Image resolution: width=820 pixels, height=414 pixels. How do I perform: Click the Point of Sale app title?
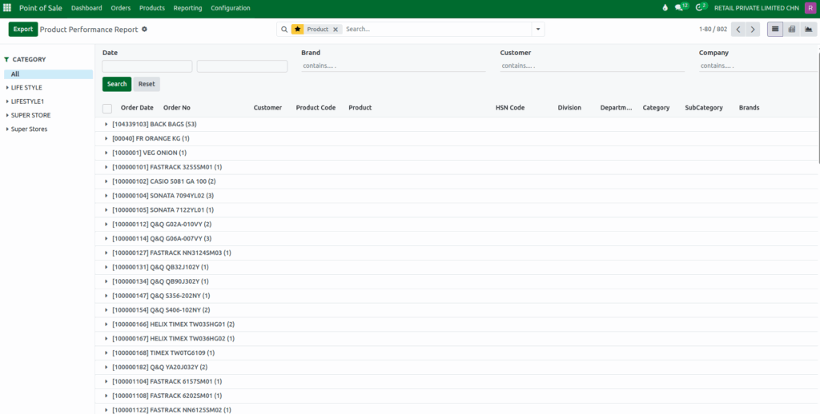[x=41, y=8]
